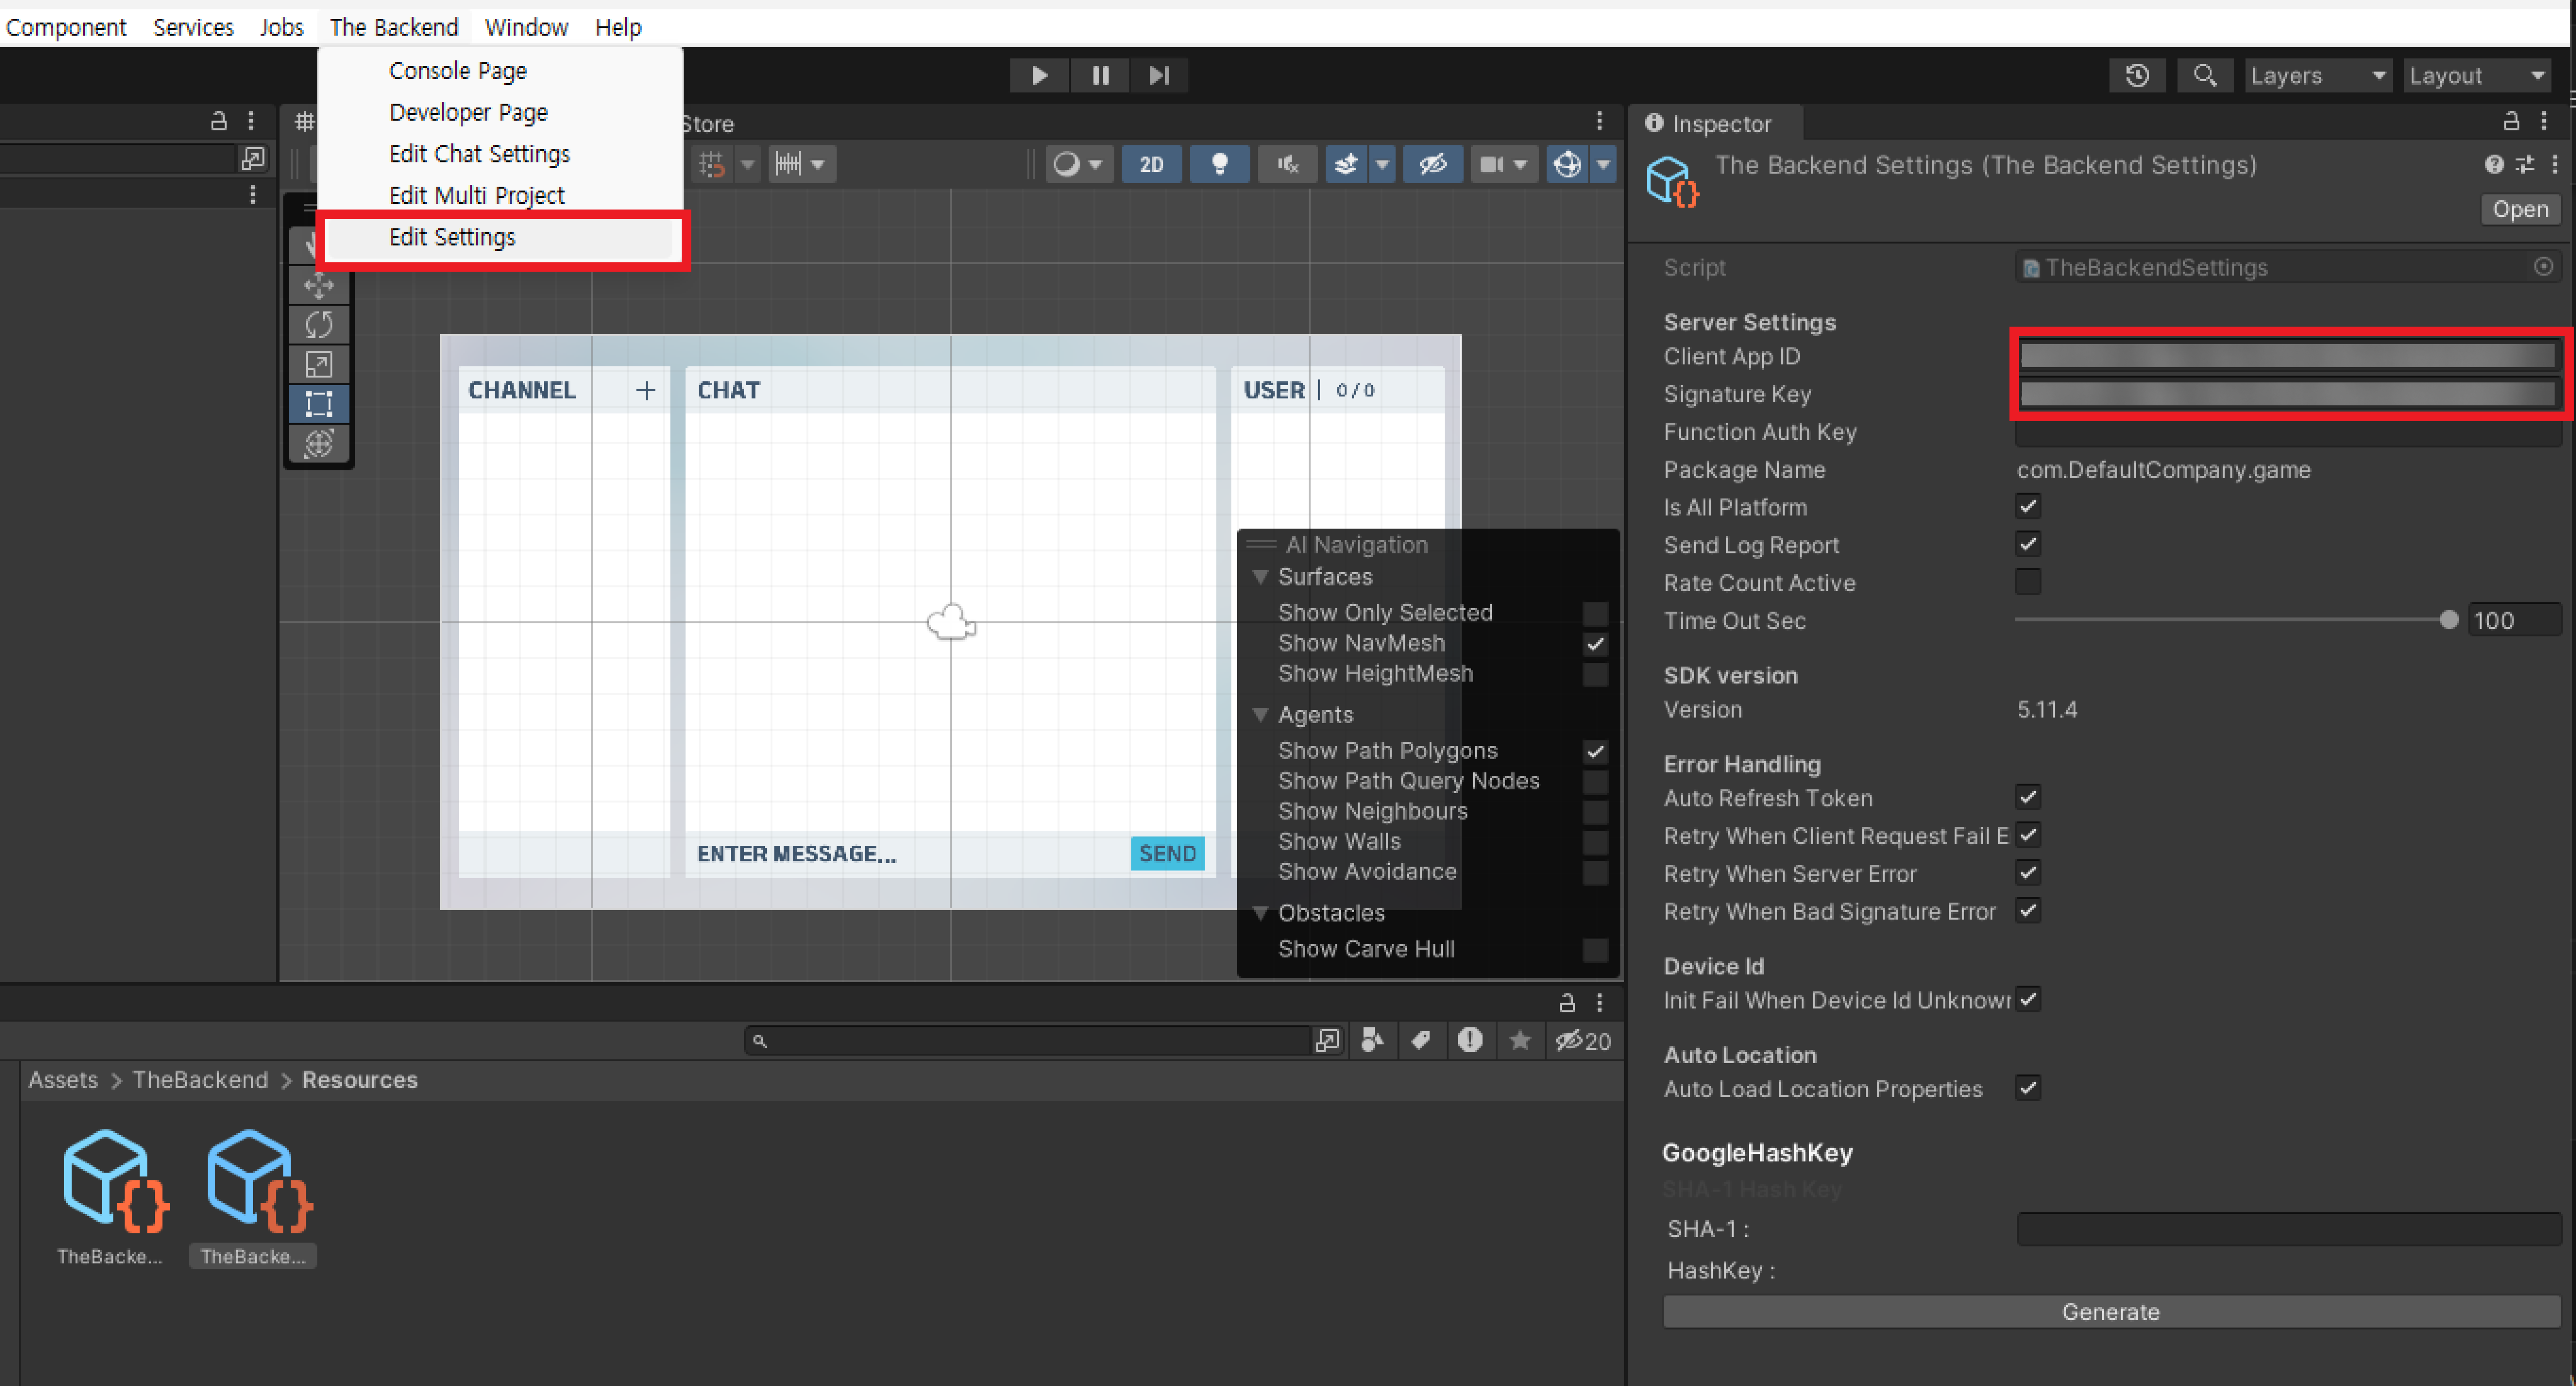The height and width of the screenshot is (1386, 2576).
Task: Toggle scene audio mute icon
Action: pyautogui.click(x=1287, y=164)
